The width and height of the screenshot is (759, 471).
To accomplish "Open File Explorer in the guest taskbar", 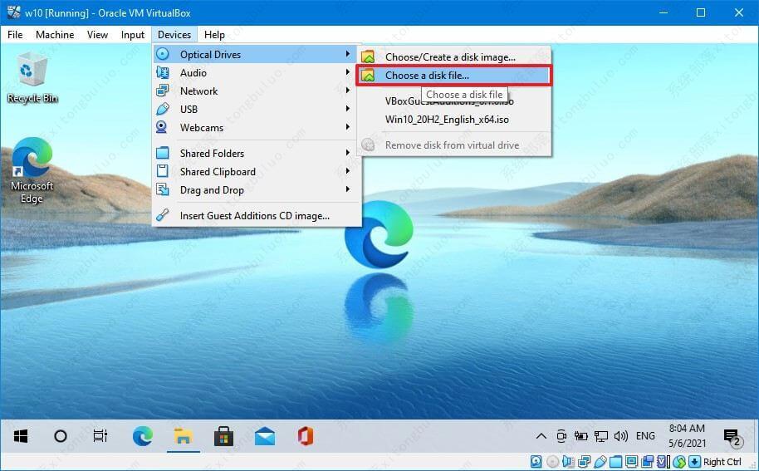I will click(x=183, y=436).
